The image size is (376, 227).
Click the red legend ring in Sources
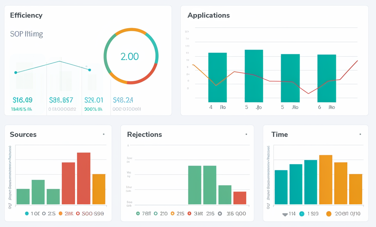[78, 214]
